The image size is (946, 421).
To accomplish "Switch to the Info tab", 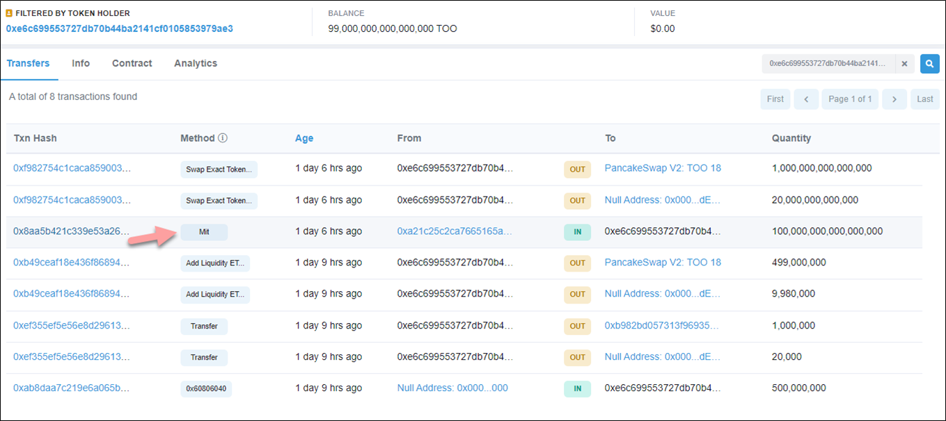I will click(x=81, y=63).
